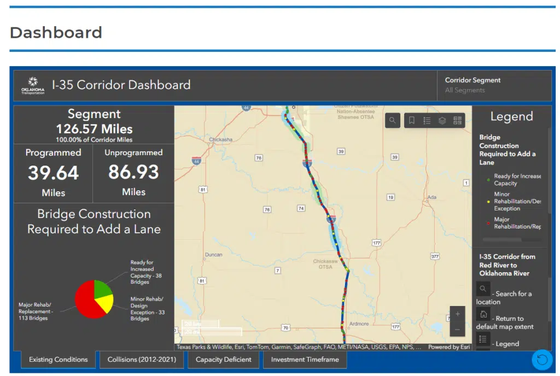This screenshot has height=376, width=560.
Task: Click the Return to default map extent icon
Action: pos(483,314)
